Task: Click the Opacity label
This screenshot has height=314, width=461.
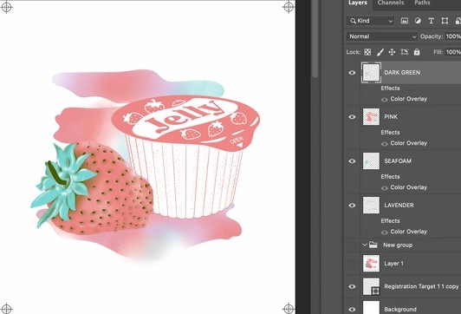Action: point(432,36)
